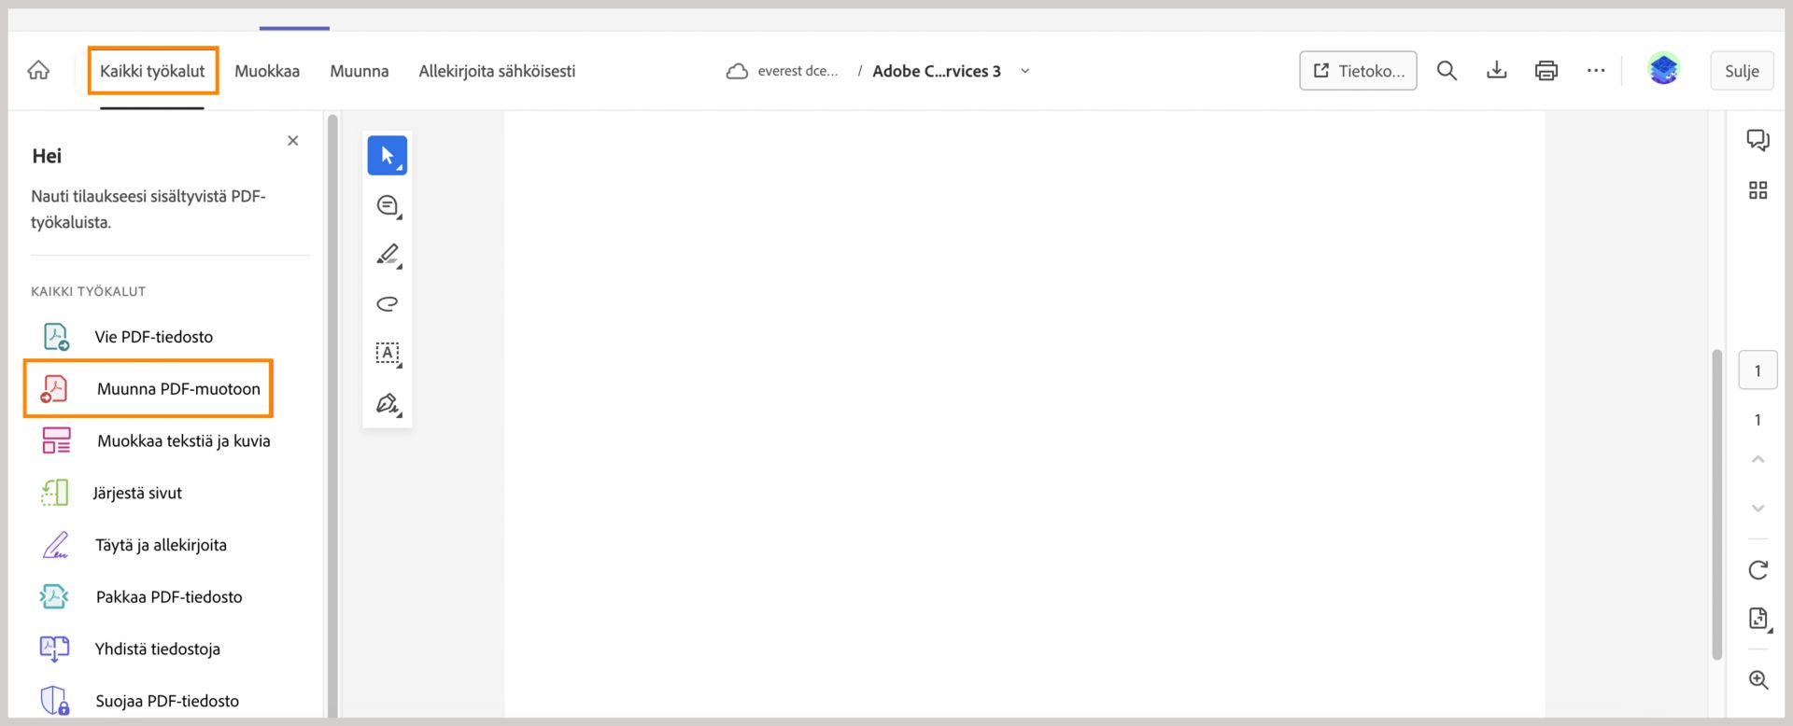Open the search magnifier icon
The image size is (1793, 726).
(x=1447, y=71)
